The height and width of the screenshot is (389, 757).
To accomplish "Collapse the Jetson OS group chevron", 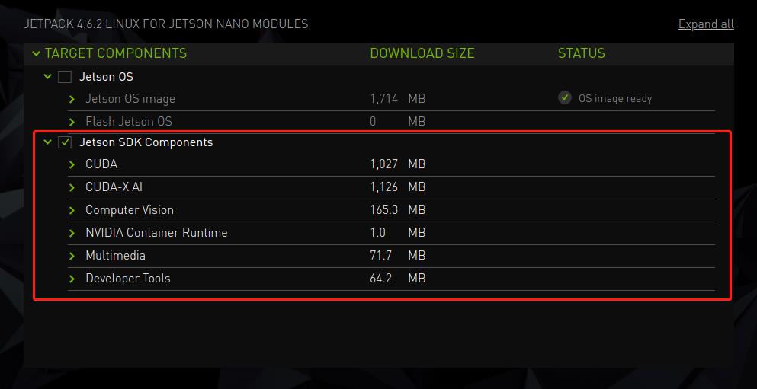I will [x=47, y=76].
